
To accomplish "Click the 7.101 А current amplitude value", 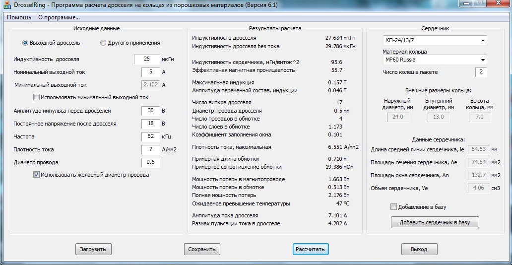I will [x=338, y=216].
